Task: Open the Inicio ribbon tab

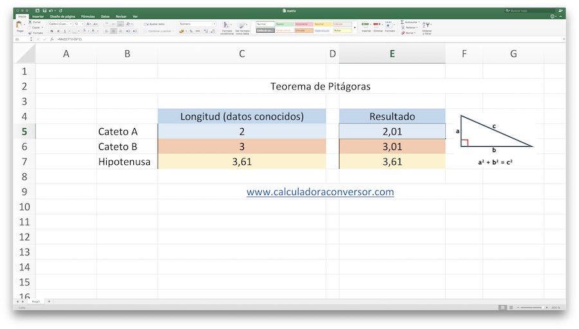Action: pos(22,16)
